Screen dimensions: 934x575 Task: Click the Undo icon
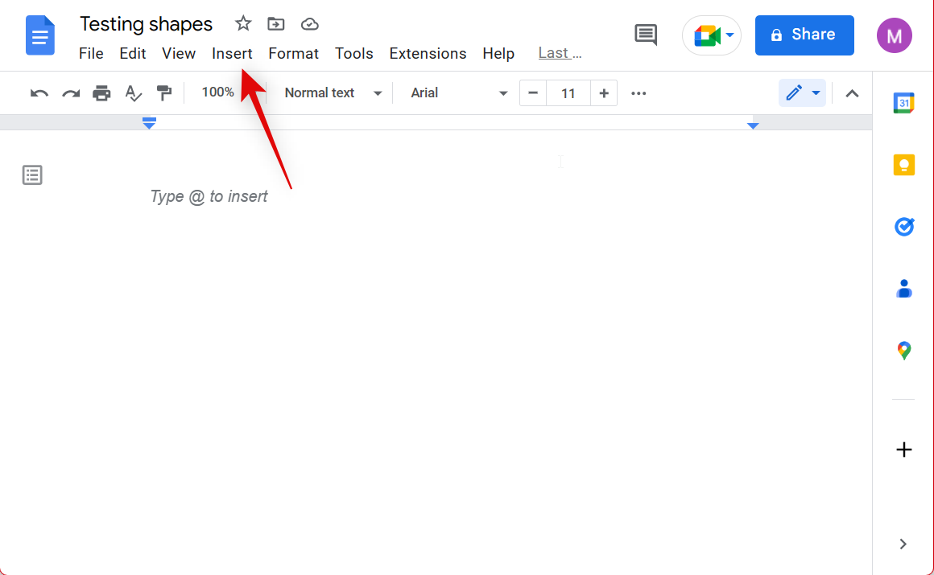[x=39, y=93]
